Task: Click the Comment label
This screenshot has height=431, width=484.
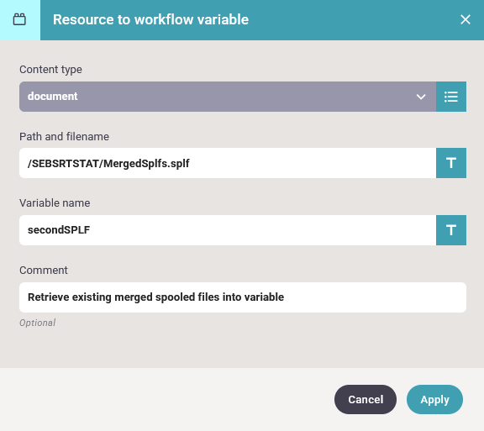Action: pyautogui.click(x=44, y=271)
